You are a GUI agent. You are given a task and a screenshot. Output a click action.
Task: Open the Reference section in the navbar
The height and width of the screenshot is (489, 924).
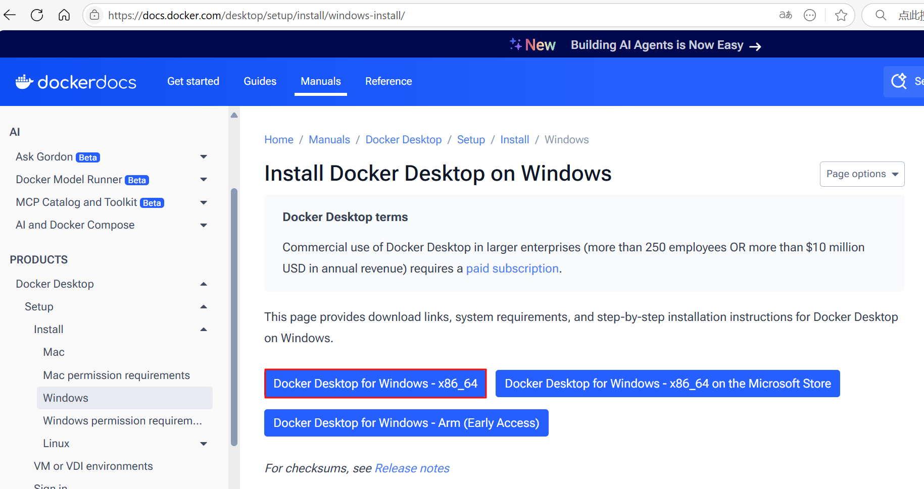[x=388, y=81]
